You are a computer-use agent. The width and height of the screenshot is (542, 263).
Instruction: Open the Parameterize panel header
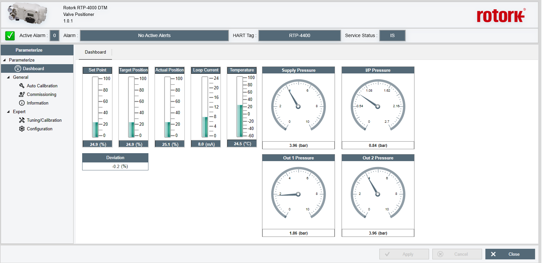click(29, 50)
